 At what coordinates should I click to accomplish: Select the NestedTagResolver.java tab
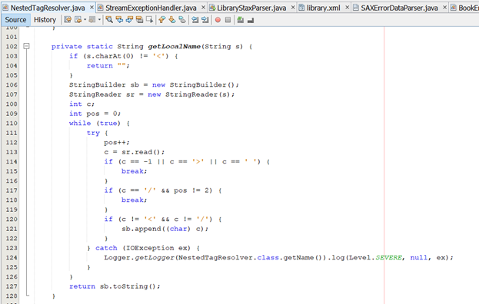point(48,8)
